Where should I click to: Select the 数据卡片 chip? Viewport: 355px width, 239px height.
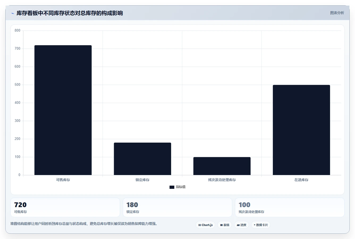coord(261,225)
